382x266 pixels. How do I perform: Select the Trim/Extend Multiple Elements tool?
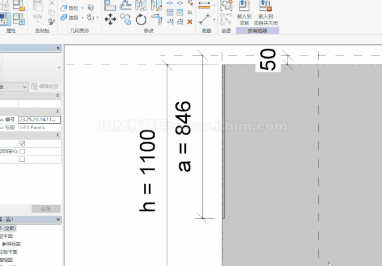pyautogui.click(x=180, y=22)
